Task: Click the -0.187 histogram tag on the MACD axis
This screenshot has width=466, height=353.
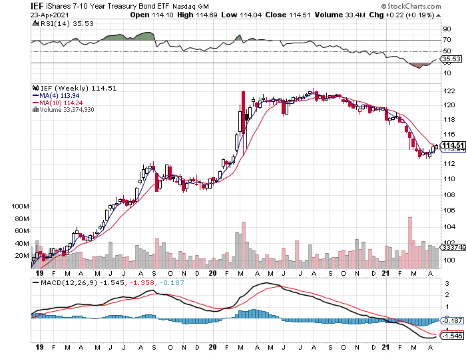Action: pos(452,320)
